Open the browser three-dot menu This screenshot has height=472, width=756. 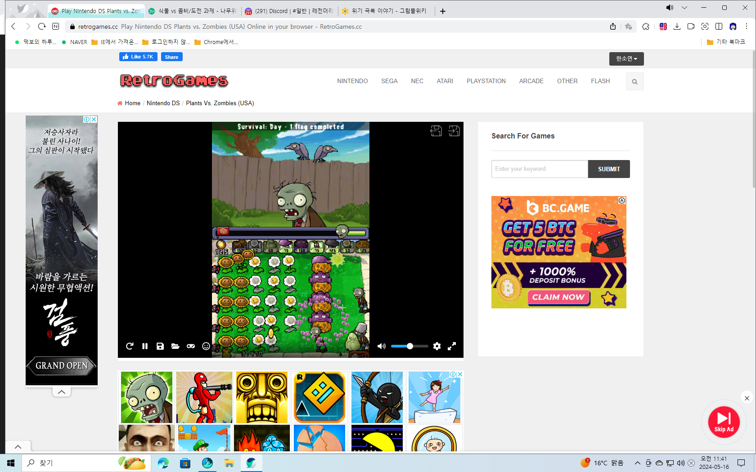click(747, 27)
